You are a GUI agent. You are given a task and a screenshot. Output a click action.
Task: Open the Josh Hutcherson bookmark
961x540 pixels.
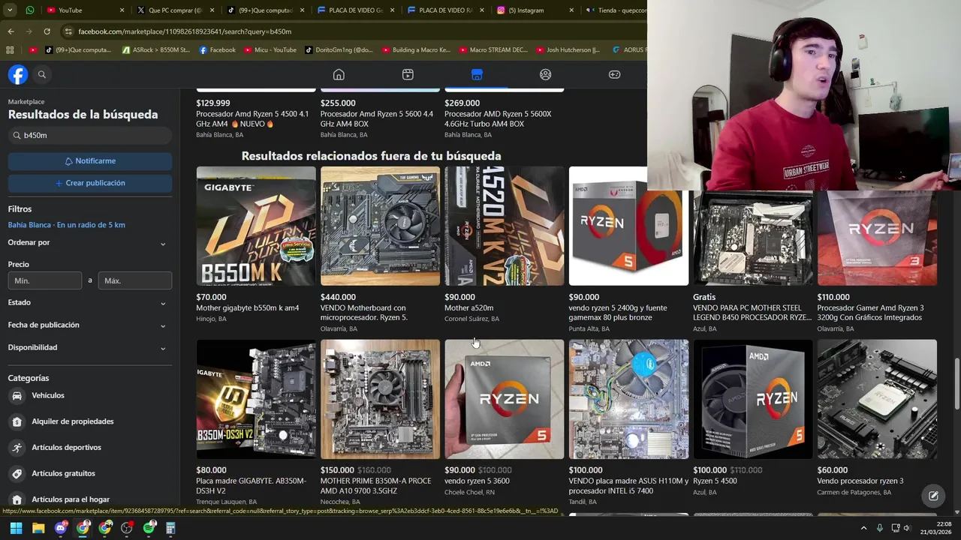point(568,50)
